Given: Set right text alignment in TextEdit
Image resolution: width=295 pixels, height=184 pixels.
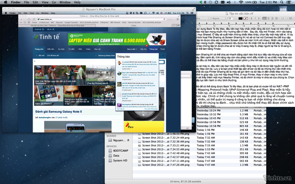Looking at the screenshot, I should point(272,18).
